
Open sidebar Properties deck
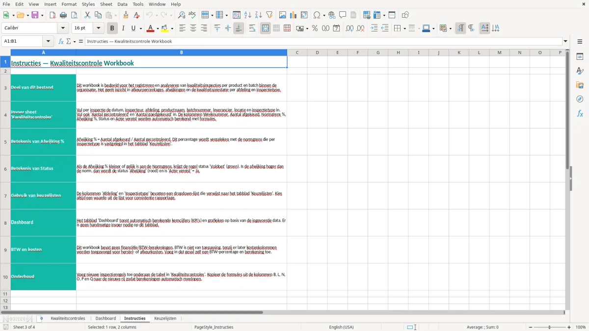(580, 56)
